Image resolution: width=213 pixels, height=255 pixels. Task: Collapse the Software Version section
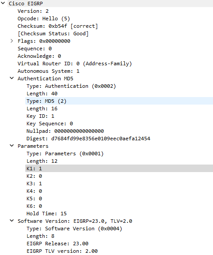(12, 221)
